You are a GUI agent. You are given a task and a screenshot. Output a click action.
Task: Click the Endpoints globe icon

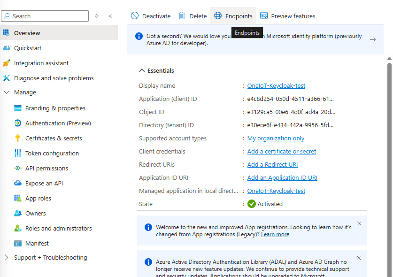click(x=218, y=16)
